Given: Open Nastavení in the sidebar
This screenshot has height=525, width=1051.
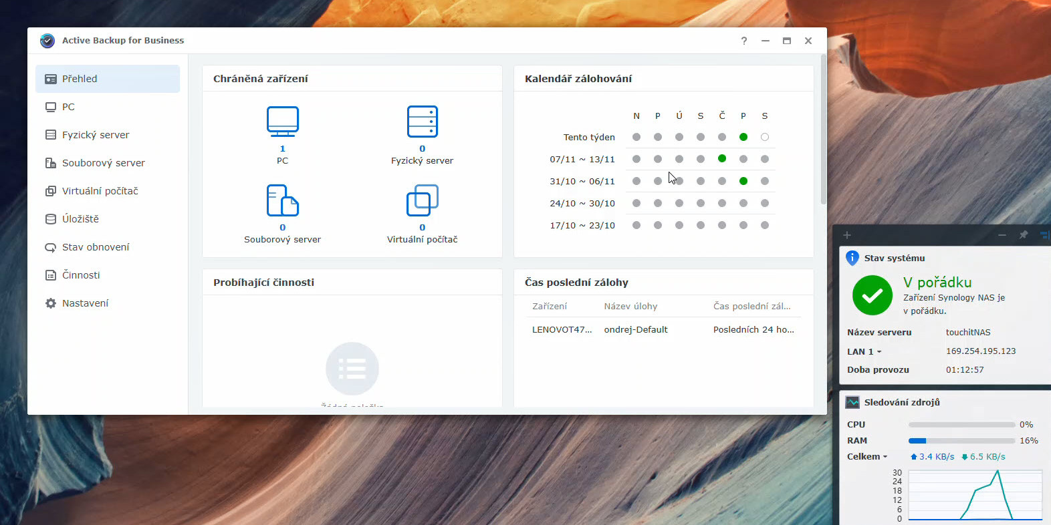Looking at the screenshot, I should 85,303.
